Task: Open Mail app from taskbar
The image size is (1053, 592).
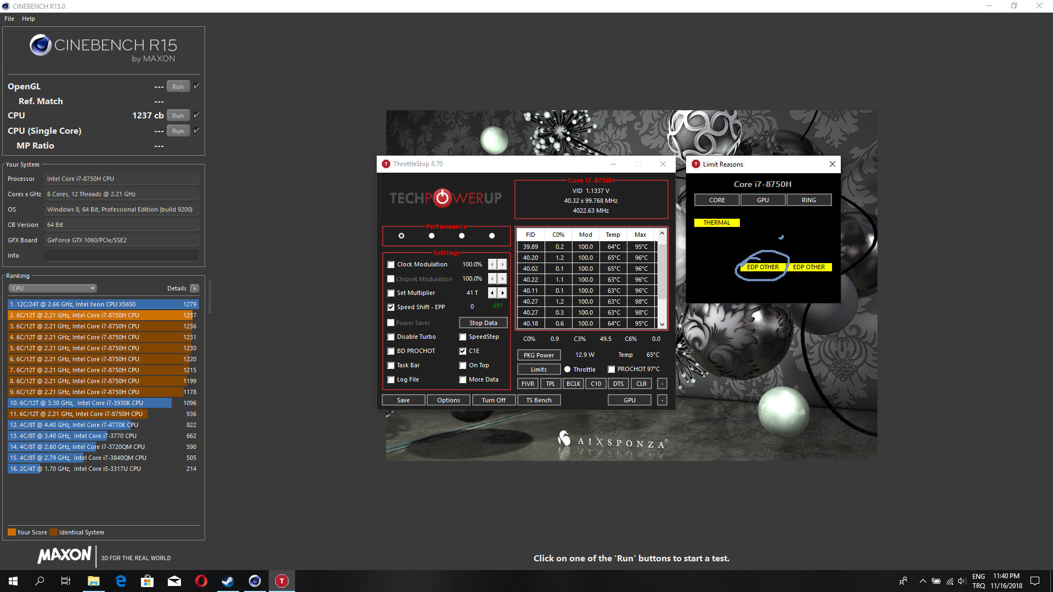Action: point(174,581)
